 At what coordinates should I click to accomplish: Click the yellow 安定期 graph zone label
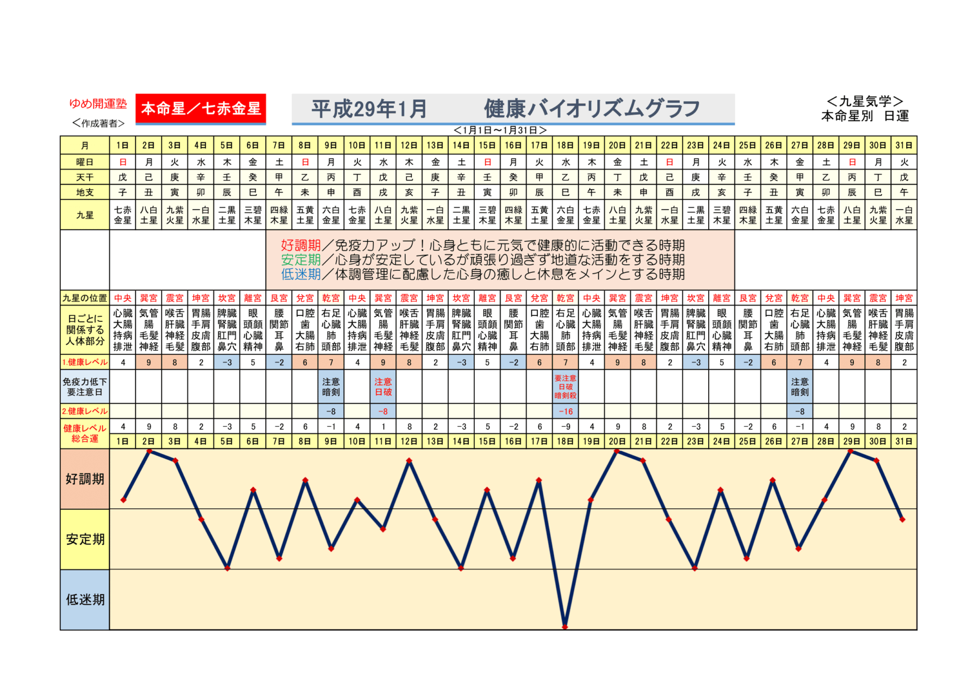tap(85, 539)
